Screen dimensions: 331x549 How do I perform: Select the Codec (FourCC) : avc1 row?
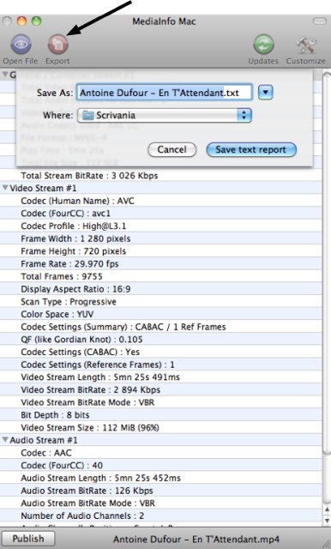coord(160,214)
